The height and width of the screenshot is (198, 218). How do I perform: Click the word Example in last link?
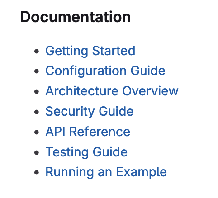pyautogui.click(x=142, y=172)
